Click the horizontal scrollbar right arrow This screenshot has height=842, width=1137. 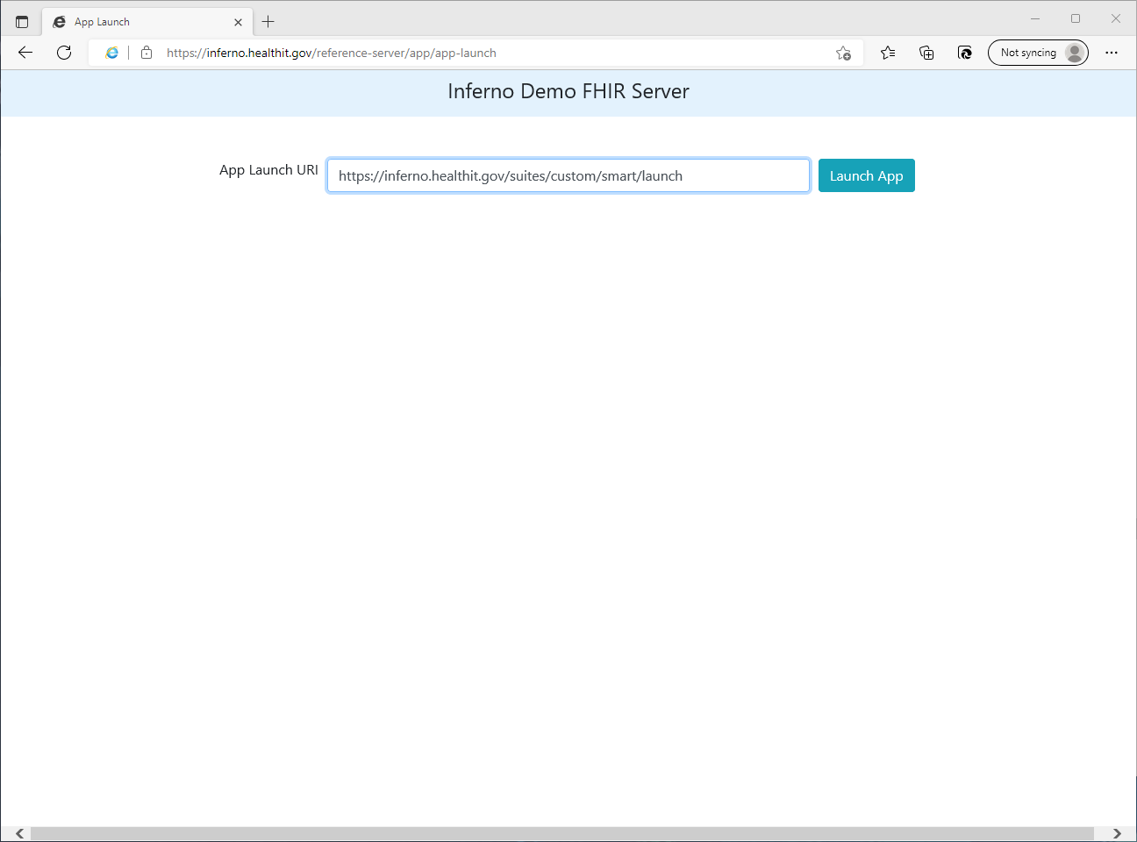pyautogui.click(x=1117, y=833)
